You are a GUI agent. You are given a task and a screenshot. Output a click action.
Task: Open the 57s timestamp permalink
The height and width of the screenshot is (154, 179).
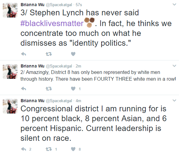[x=79, y=5]
